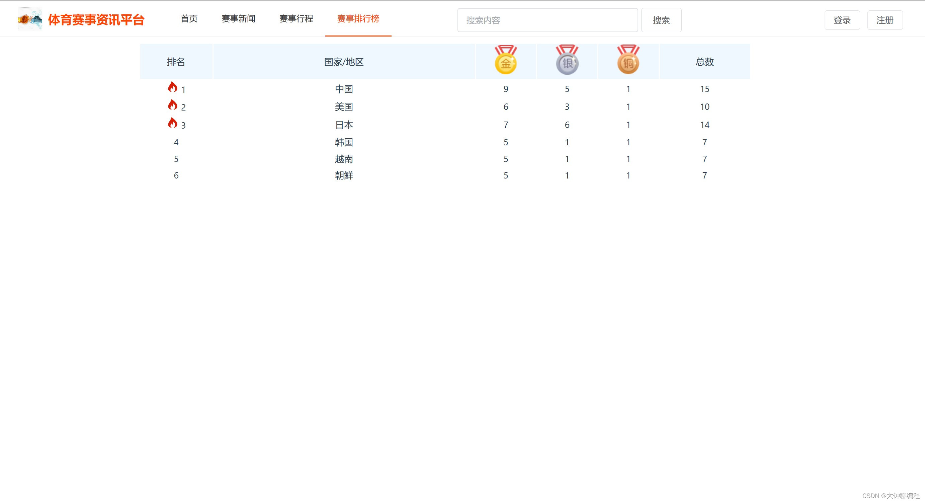Focus the 搜索内容 input field
The width and height of the screenshot is (925, 502).
tap(548, 20)
